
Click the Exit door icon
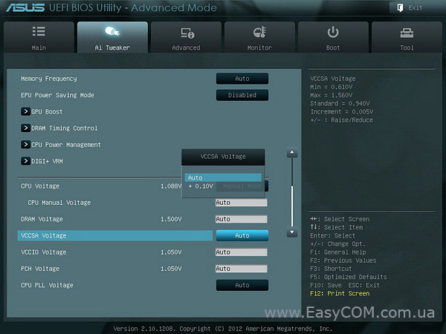(400, 7)
